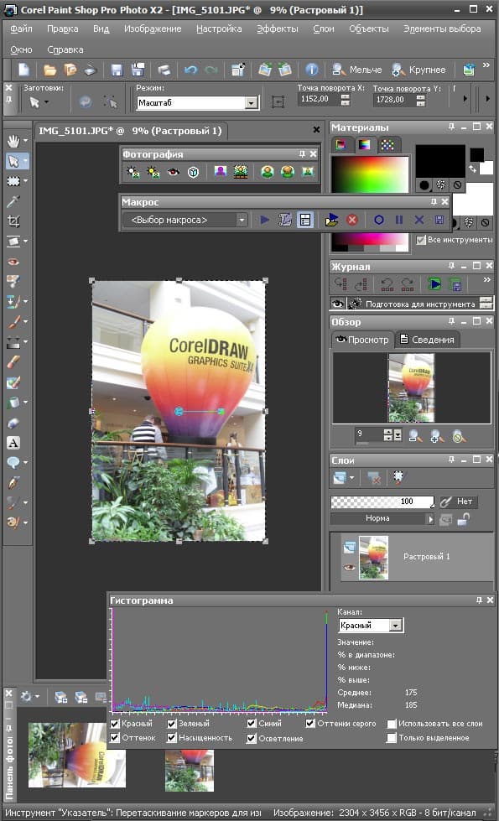Toggle the Оттенок checkbox
This screenshot has height=821, width=499.
pyautogui.click(x=115, y=738)
